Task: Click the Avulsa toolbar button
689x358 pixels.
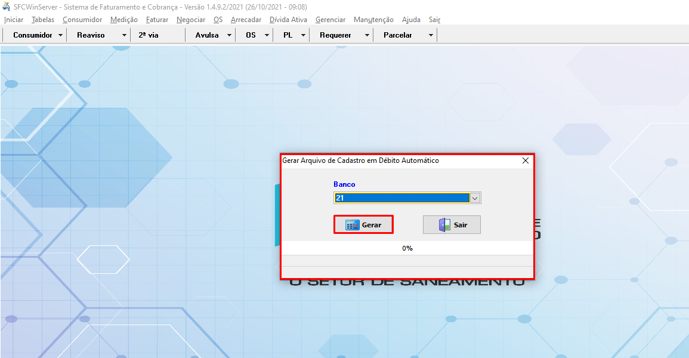Action: pos(207,35)
